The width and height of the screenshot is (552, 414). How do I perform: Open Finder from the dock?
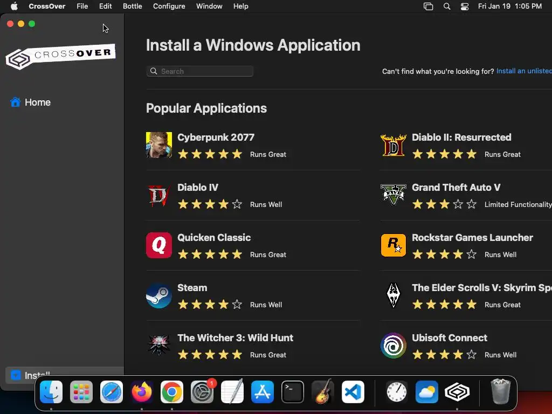tap(51, 392)
